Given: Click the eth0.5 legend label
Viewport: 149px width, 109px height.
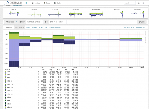Looking at the screenshot, I should [x=9, y=81].
